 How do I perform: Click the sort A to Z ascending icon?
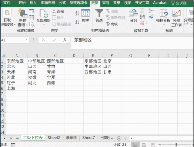click(77, 13)
